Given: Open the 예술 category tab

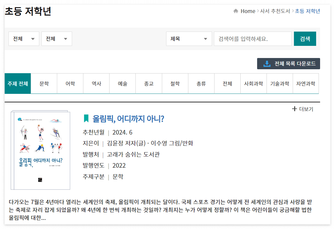Looking at the screenshot, I should (x=122, y=84).
